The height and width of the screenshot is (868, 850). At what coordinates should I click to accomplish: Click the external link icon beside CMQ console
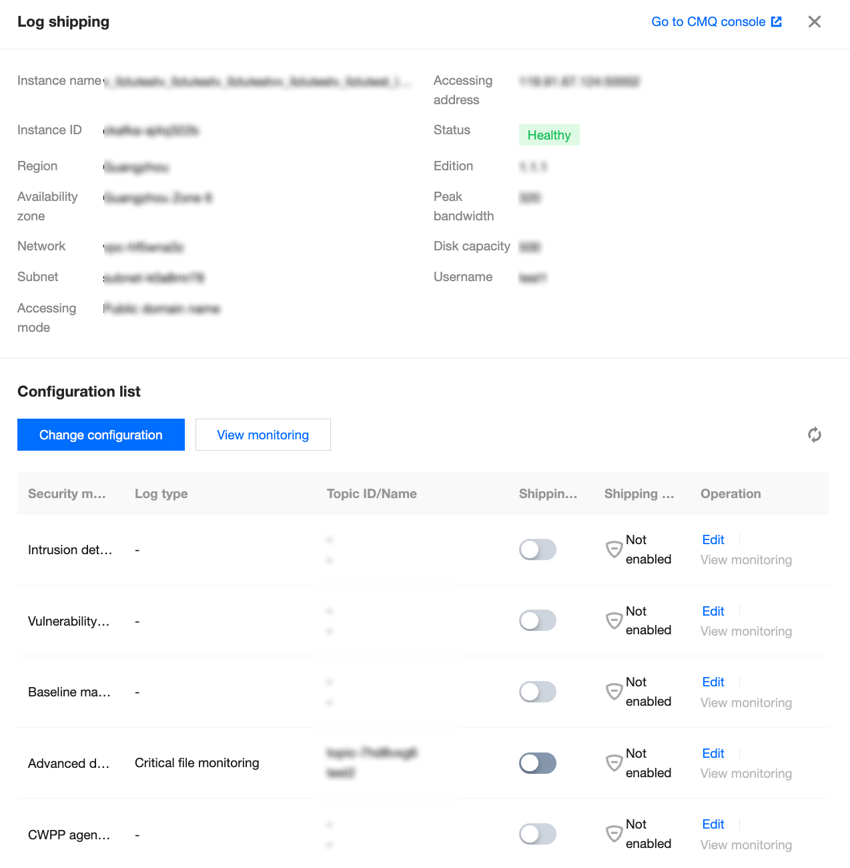(x=777, y=21)
